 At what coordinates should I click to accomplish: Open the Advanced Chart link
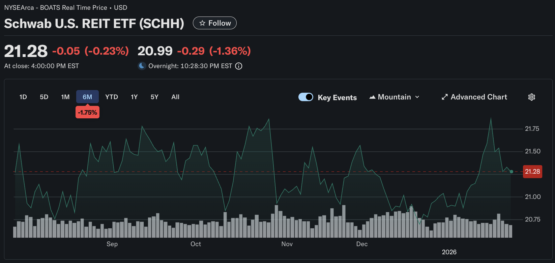tap(474, 97)
